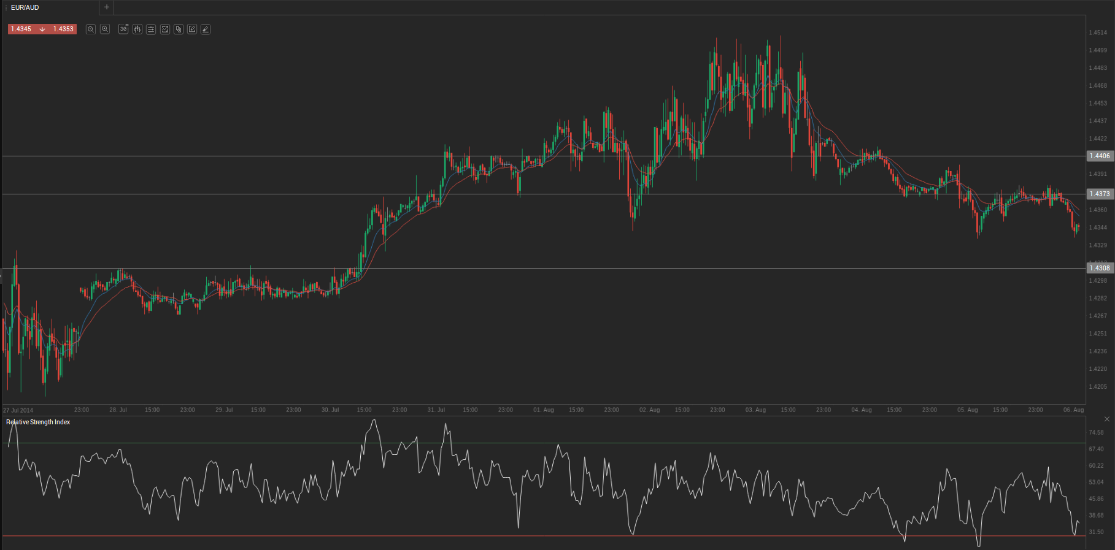Image resolution: width=1115 pixels, height=550 pixels.
Task: Click the ask price 1.4353
Action: point(63,29)
